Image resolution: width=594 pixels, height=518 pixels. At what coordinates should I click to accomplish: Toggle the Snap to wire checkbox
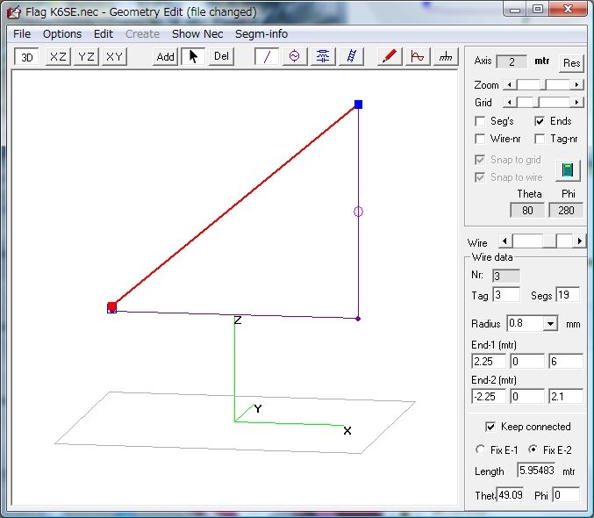tap(480, 177)
